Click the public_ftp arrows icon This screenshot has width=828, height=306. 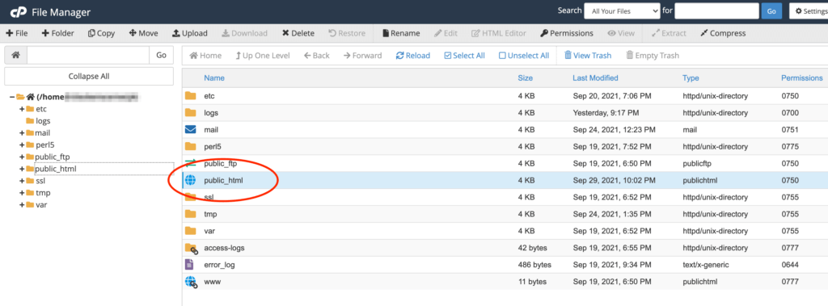point(190,163)
